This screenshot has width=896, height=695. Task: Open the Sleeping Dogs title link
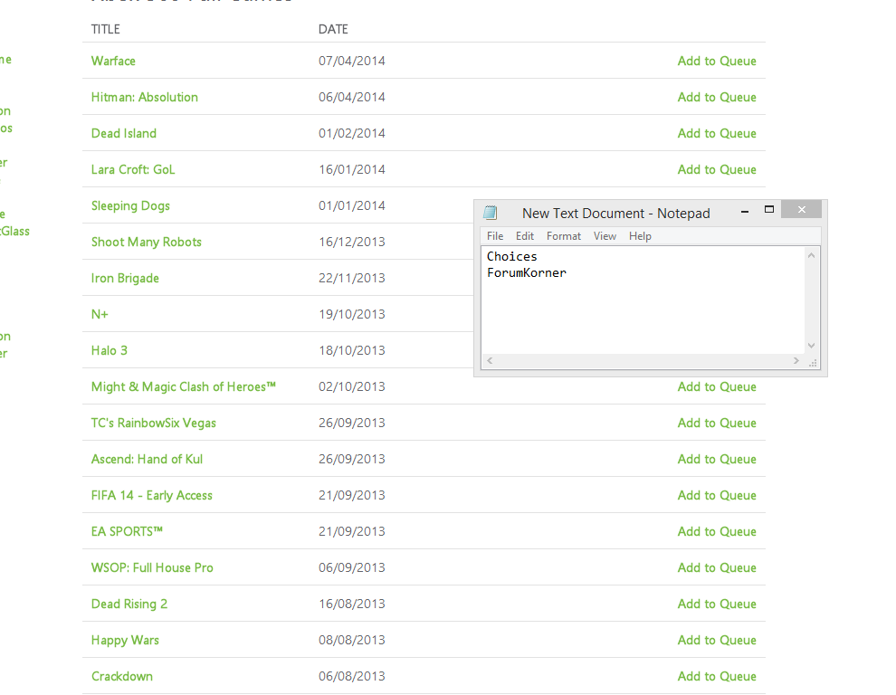pyautogui.click(x=131, y=205)
